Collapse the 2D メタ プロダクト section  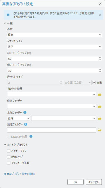click(x=5, y=145)
